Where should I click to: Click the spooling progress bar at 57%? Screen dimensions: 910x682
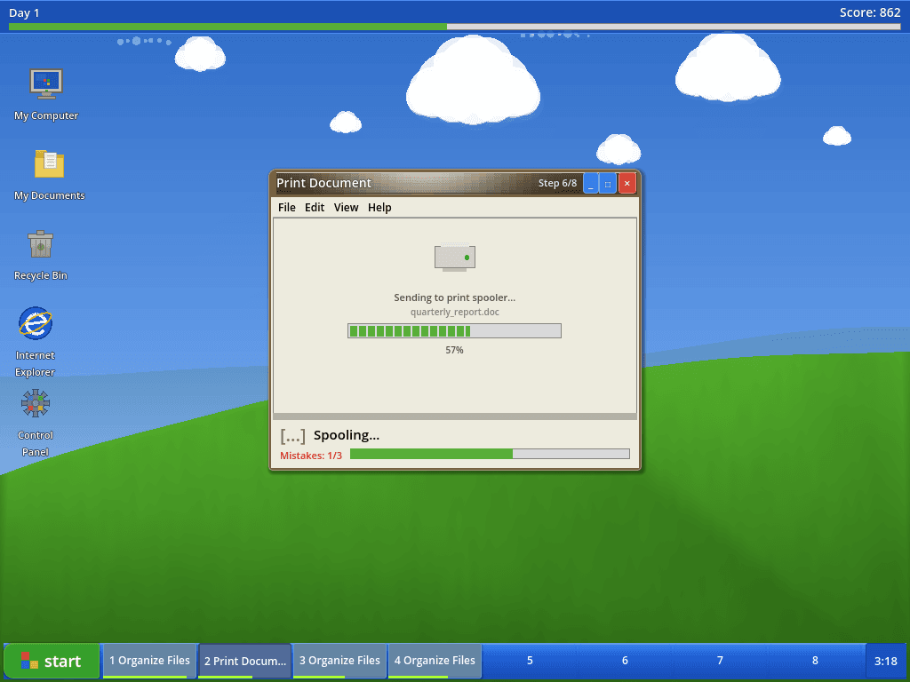pos(454,331)
